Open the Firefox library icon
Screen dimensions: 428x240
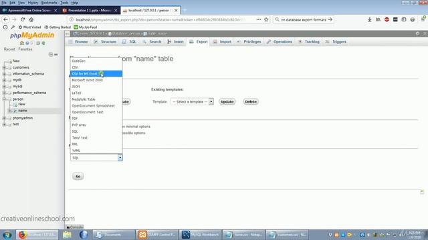click(378, 19)
